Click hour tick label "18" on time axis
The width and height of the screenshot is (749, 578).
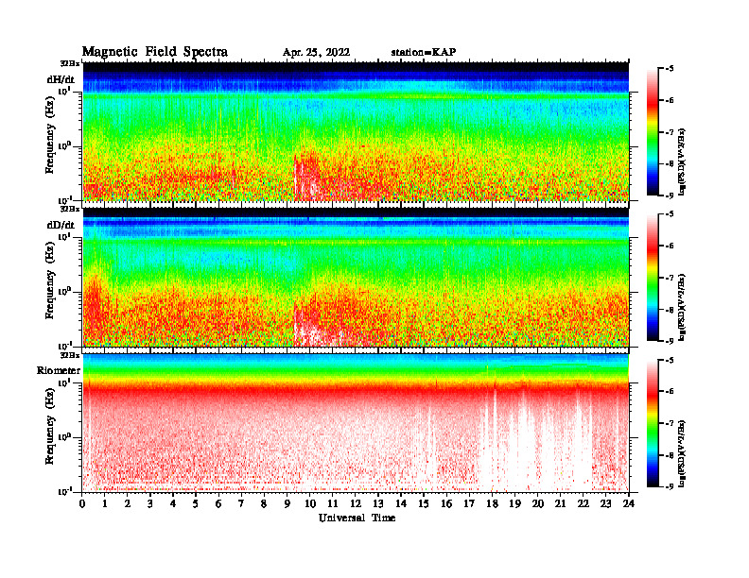point(492,503)
